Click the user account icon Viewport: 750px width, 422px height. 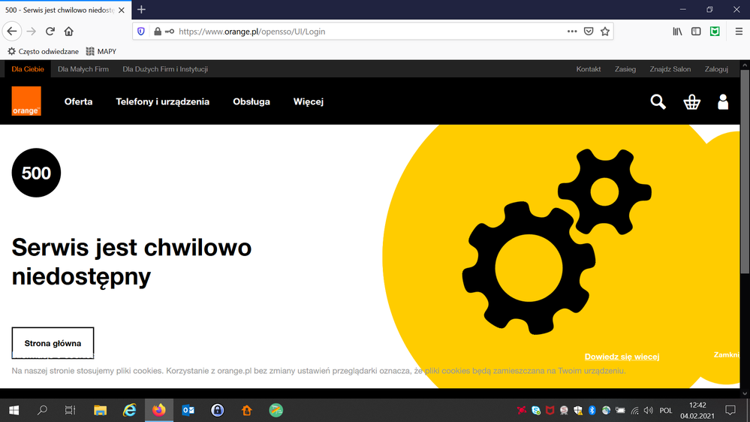pyautogui.click(x=723, y=101)
